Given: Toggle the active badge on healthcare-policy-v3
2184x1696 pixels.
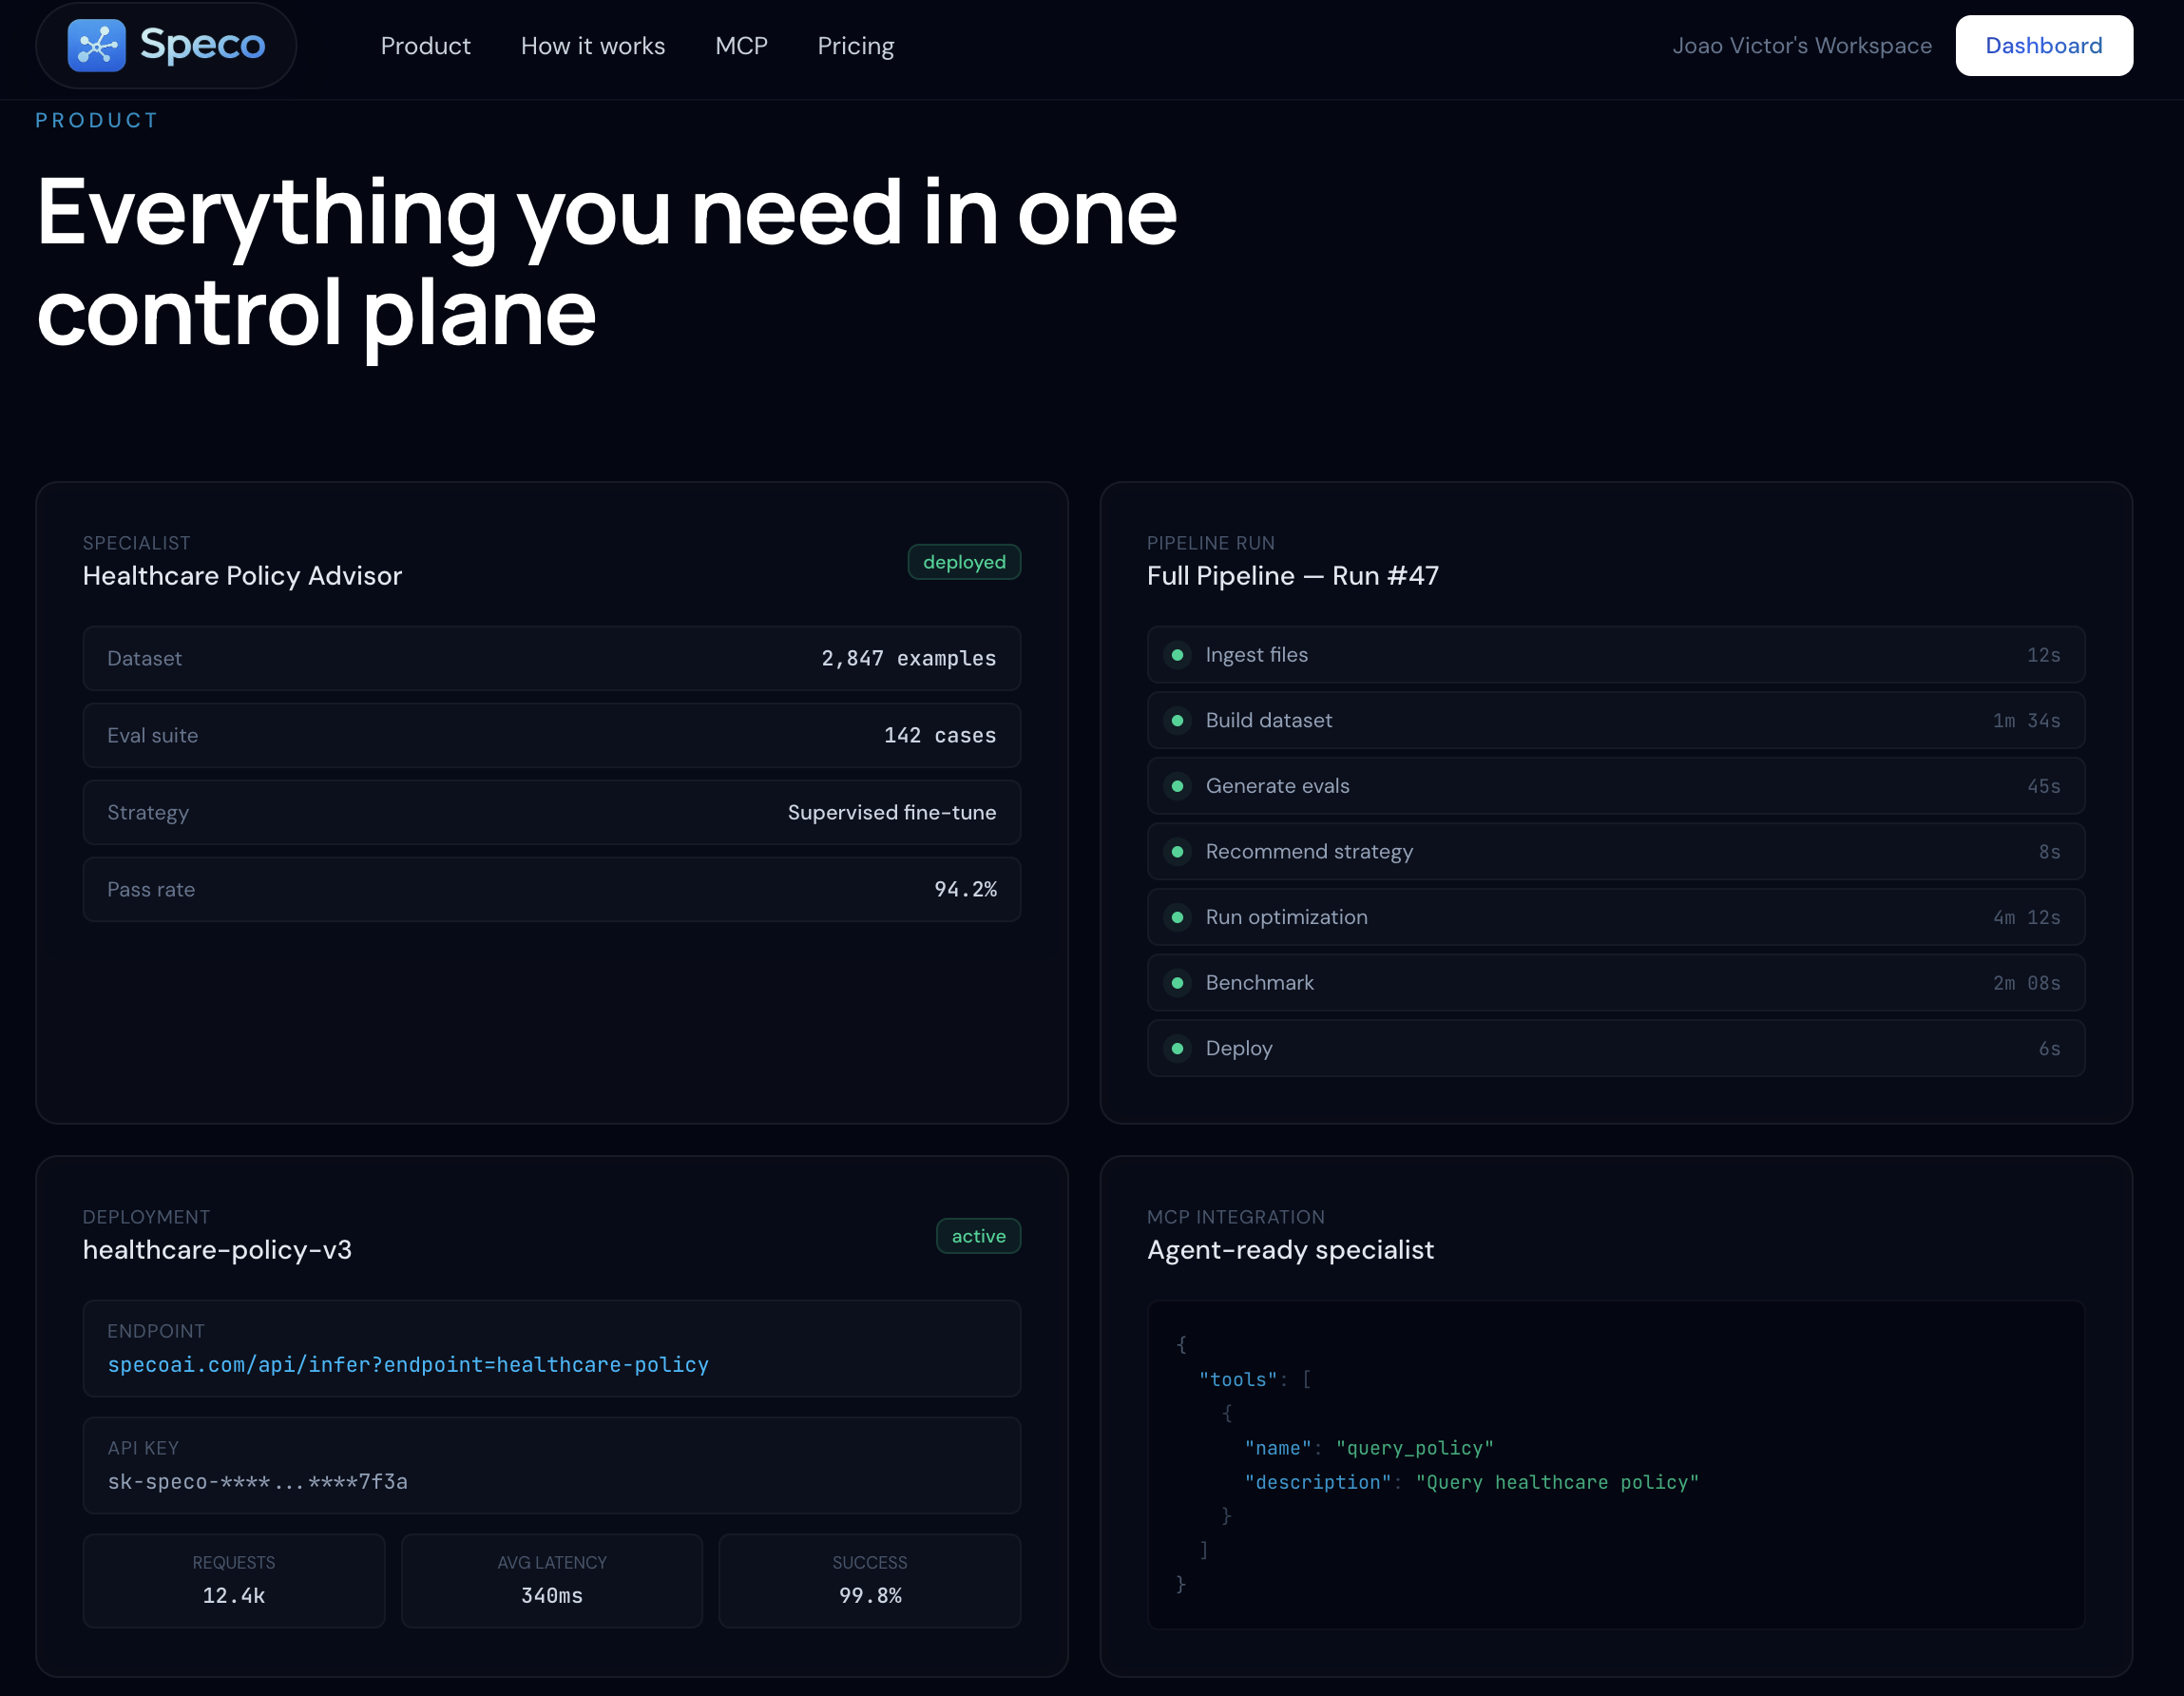Looking at the screenshot, I should [978, 1236].
